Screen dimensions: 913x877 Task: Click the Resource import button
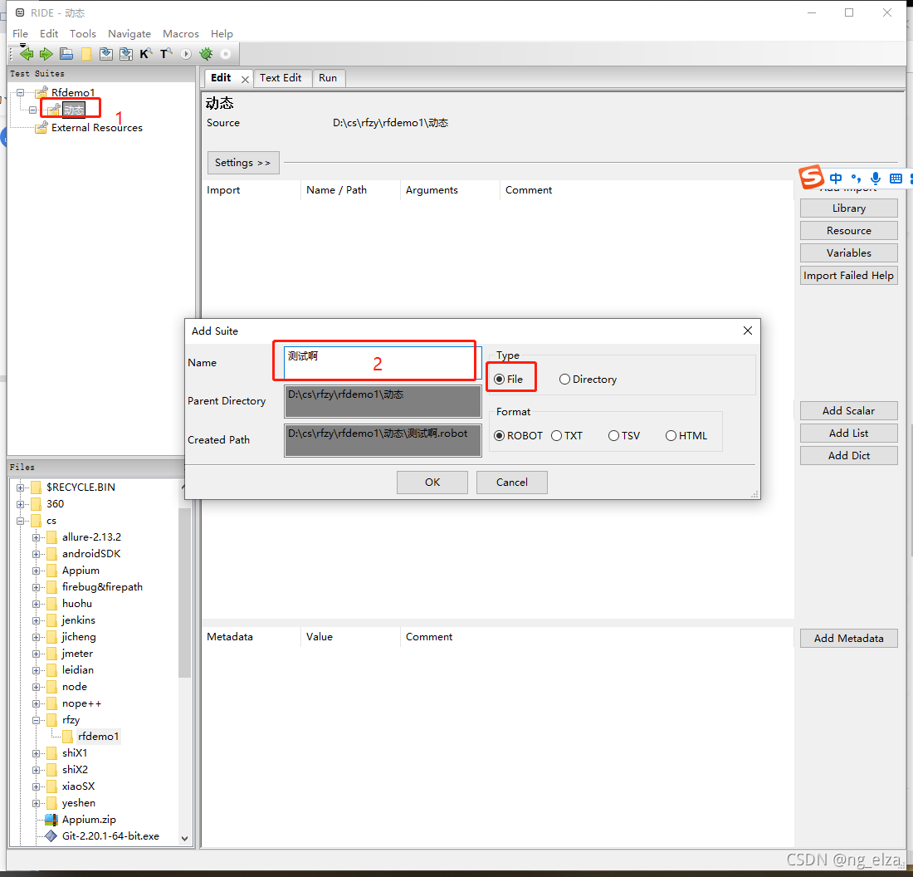(x=848, y=231)
